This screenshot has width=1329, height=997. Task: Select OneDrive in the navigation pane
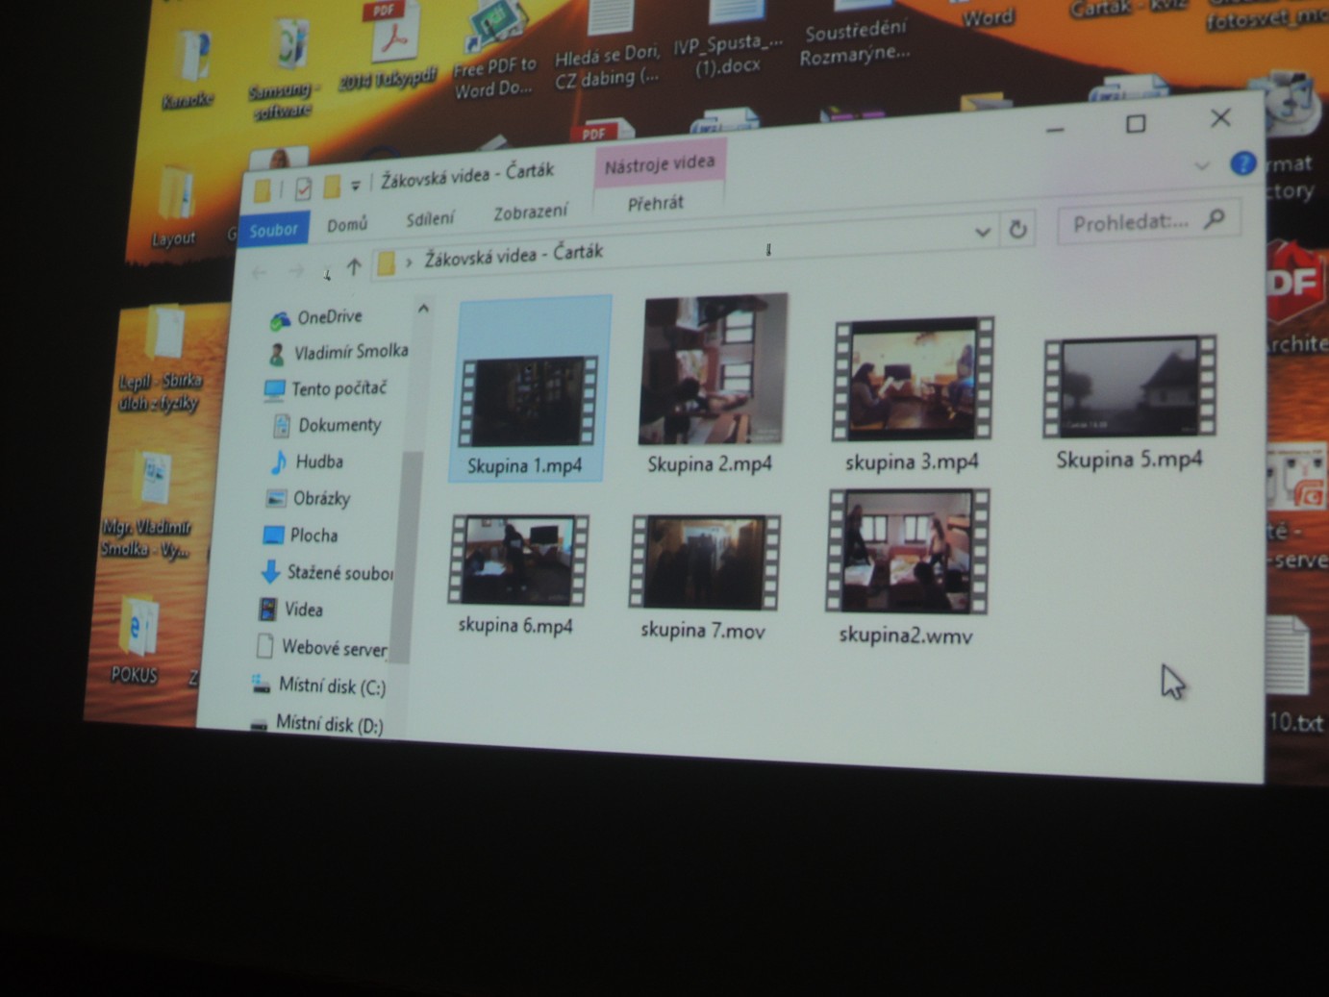pos(317,317)
